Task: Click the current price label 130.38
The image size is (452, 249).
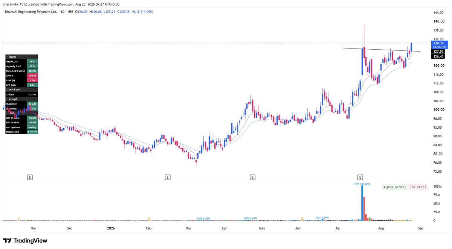Action: tap(439, 43)
